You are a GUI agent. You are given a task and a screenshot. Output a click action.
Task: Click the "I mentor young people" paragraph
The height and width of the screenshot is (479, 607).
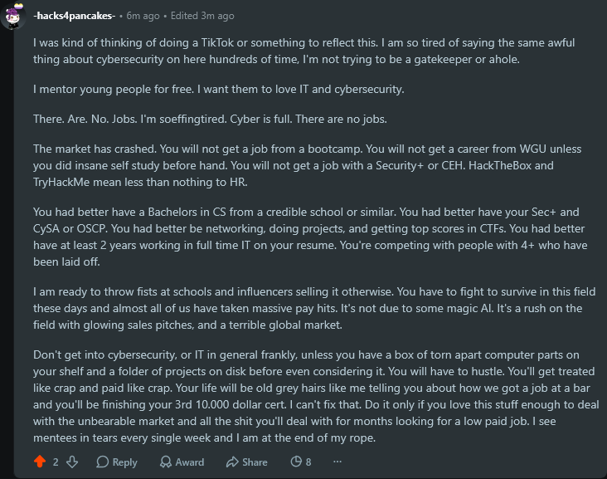[x=219, y=89]
